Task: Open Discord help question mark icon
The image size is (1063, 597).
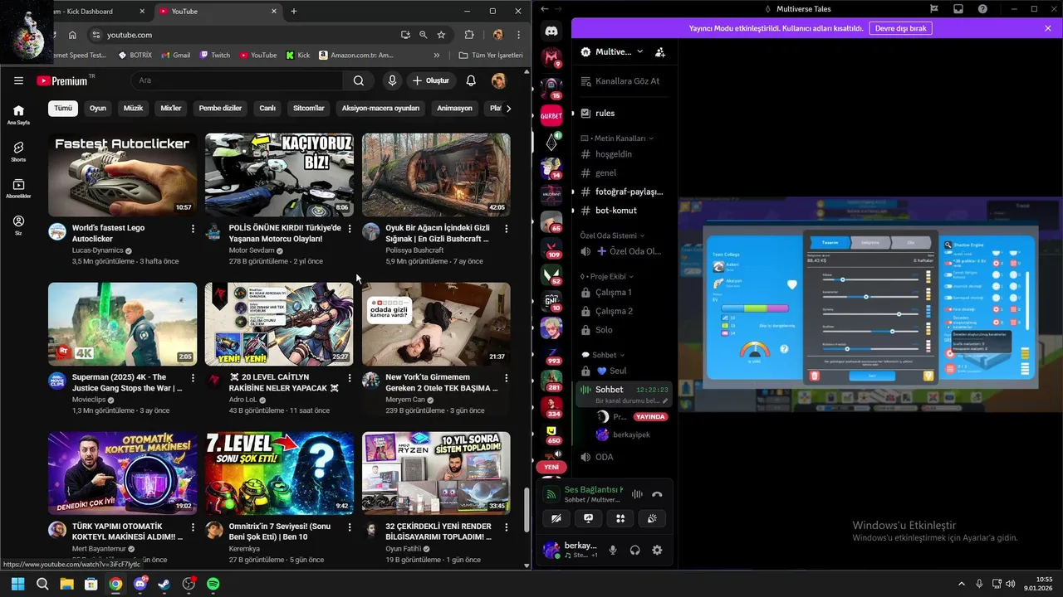Action: 982,9
